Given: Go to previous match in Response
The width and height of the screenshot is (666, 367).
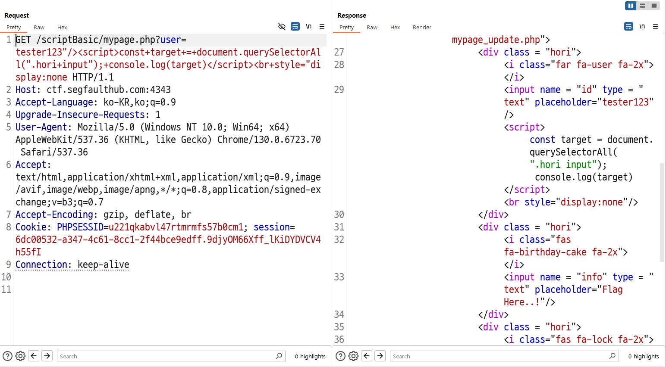Looking at the screenshot, I should 367,356.
